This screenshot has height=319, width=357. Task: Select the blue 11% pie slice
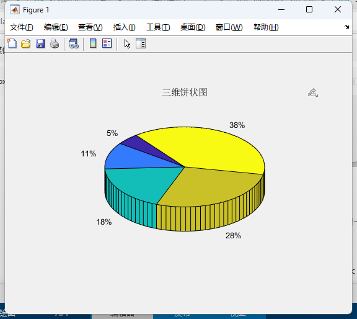(x=134, y=158)
